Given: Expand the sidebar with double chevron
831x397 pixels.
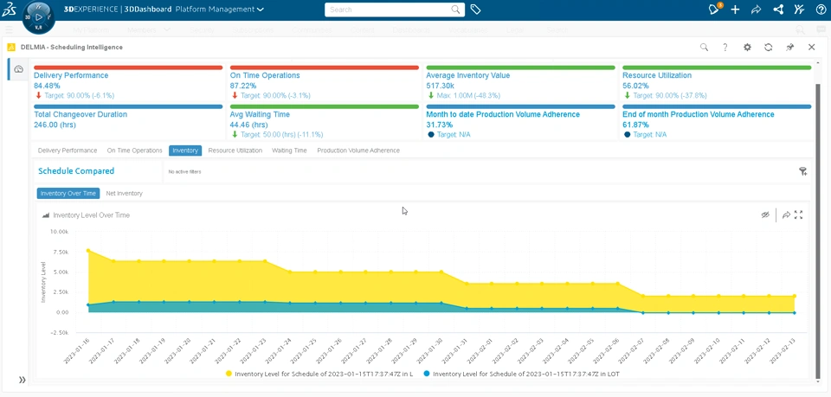Looking at the screenshot, I should point(22,380).
